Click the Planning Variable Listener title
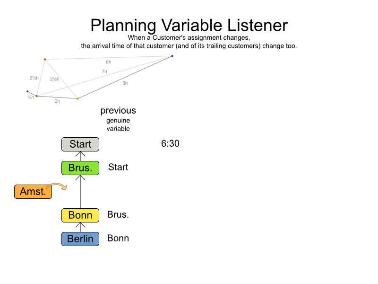The width and height of the screenshot is (378, 284). tap(189, 25)
